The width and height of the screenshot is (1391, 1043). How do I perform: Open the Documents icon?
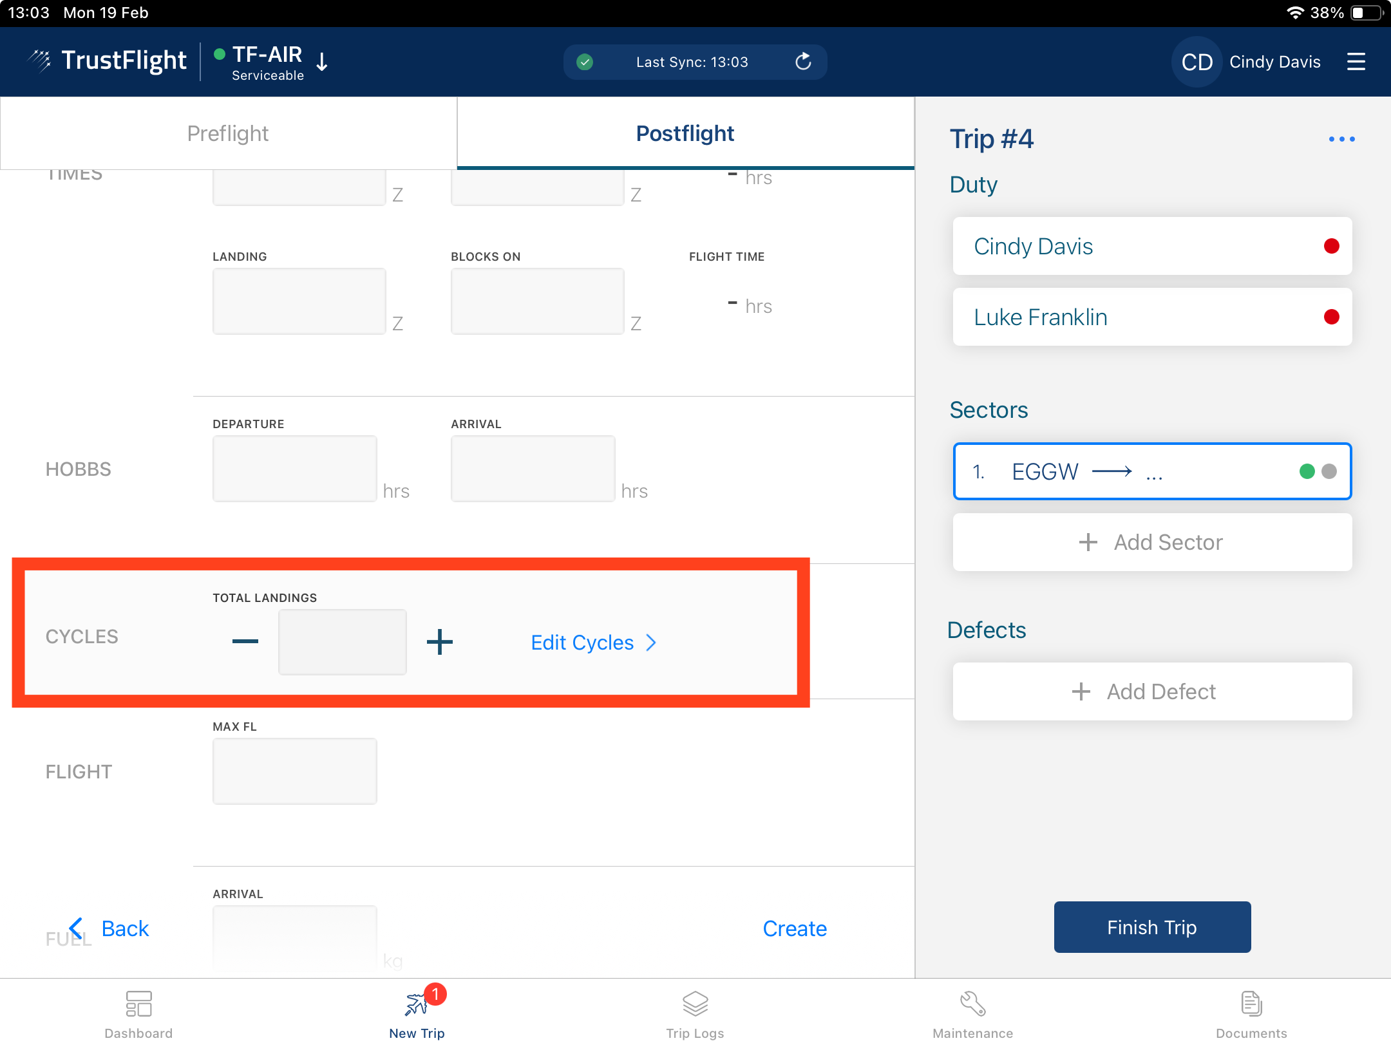[x=1251, y=1004]
